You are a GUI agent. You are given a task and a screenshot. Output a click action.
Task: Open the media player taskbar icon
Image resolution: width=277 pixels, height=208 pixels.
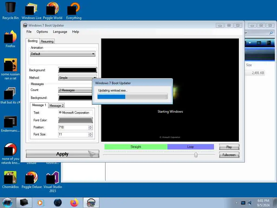(40, 203)
